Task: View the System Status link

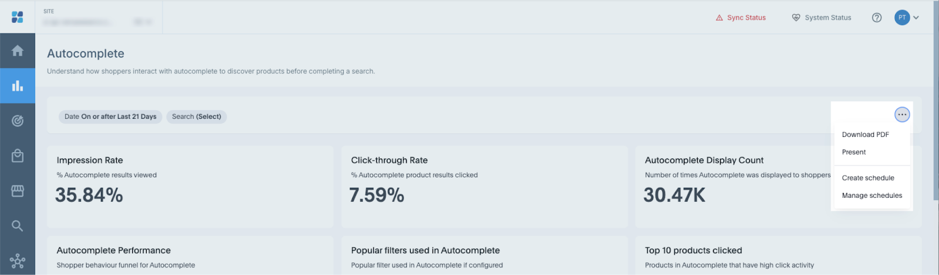Action: (822, 18)
